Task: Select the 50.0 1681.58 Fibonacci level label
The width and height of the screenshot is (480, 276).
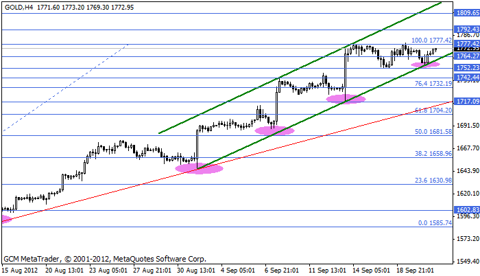Action: [433, 131]
